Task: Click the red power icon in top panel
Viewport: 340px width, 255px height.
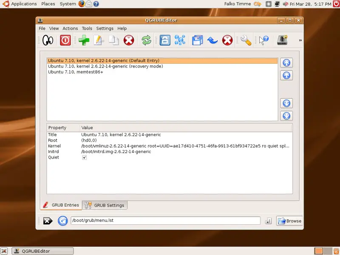Action: point(336,4)
